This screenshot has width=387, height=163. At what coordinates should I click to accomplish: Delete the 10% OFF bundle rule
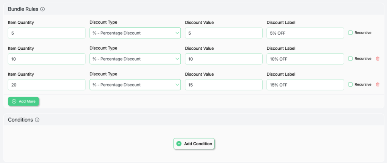point(377,59)
